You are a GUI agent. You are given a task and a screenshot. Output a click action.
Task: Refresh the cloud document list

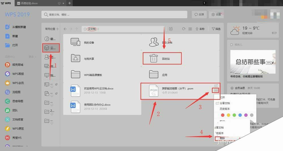point(184,29)
